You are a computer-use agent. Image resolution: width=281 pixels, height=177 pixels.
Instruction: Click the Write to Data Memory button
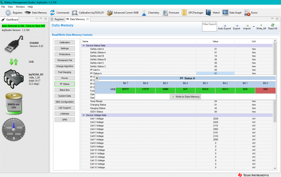click(185, 97)
